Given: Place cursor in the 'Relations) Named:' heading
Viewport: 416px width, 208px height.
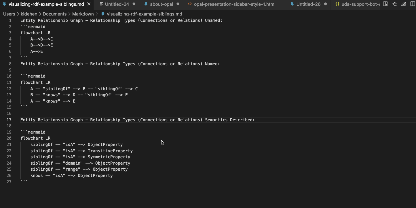Looking at the screenshot, I should [x=120, y=64].
